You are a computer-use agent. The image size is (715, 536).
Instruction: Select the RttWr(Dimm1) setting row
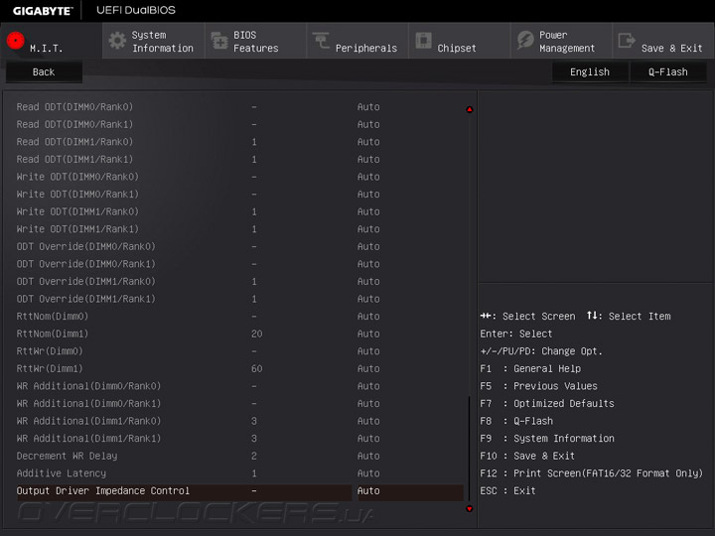(50, 368)
